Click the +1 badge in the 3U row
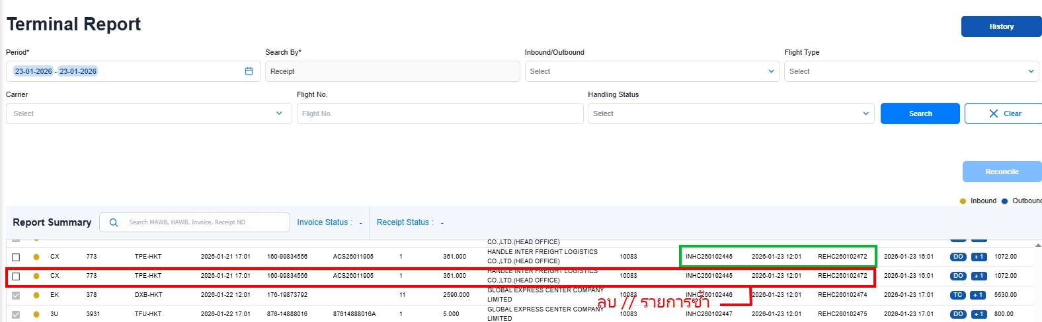1042x322 pixels. (979, 314)
